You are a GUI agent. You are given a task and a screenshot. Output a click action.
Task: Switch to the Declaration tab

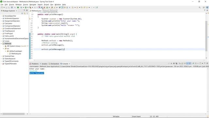54,64
